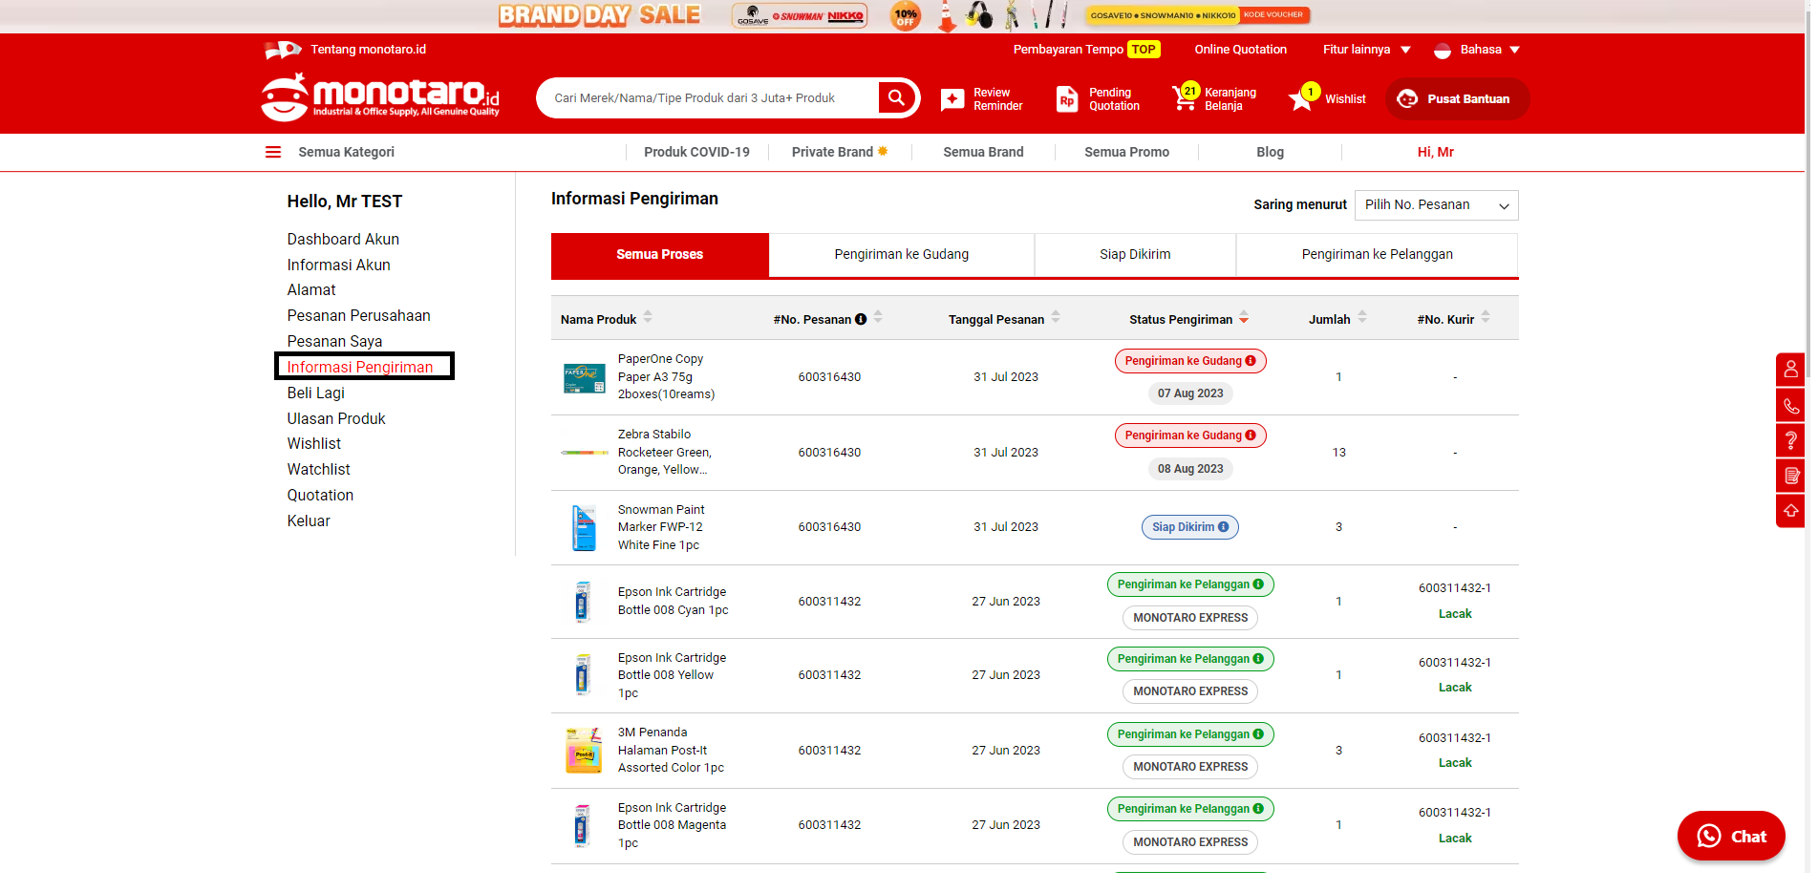Open Semua Promo menu item

pyautogui.click(x=1126, y=152)
